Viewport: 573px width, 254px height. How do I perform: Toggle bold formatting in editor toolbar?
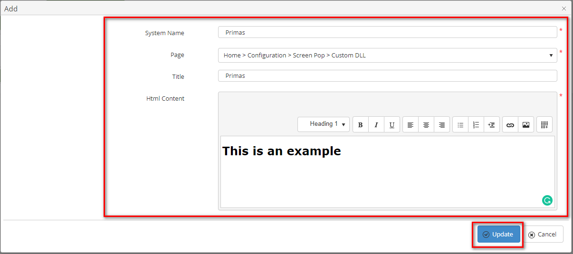tap(361, 125)
